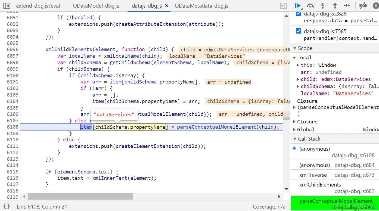Expand the second Closure scope
This screenshot has width=379, height=211.
coord(294,122)
